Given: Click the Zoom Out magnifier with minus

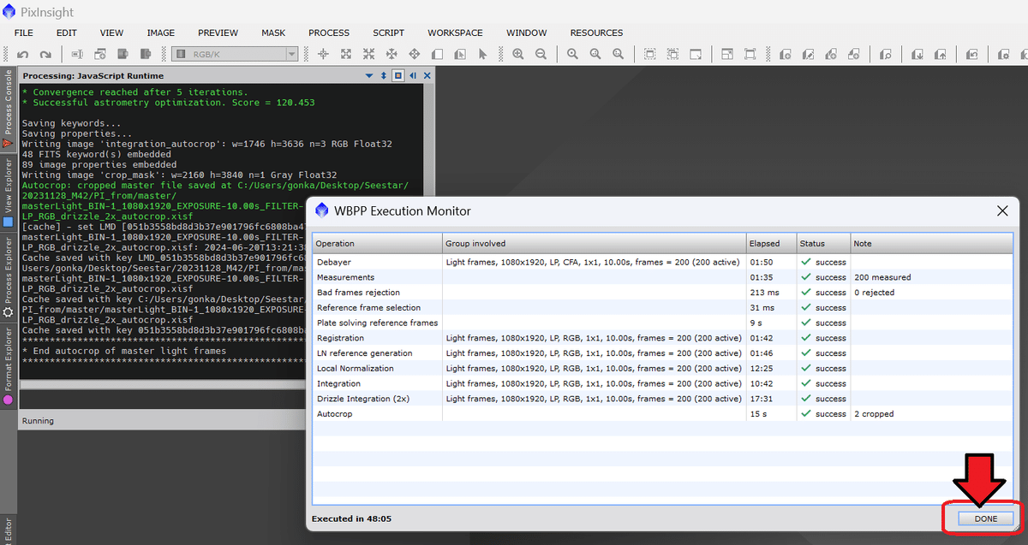Looking at the screenshot, I should coord(541,54).
